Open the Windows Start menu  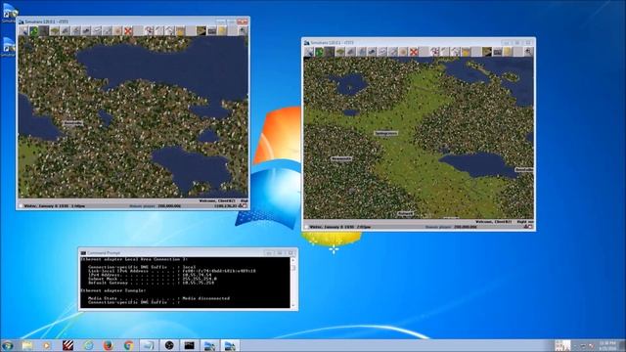7,345
